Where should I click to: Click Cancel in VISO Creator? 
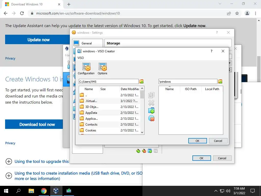[x=218, y=141]
